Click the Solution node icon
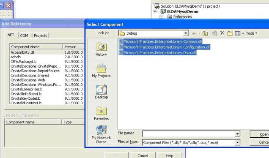 (x=157, y=6)
